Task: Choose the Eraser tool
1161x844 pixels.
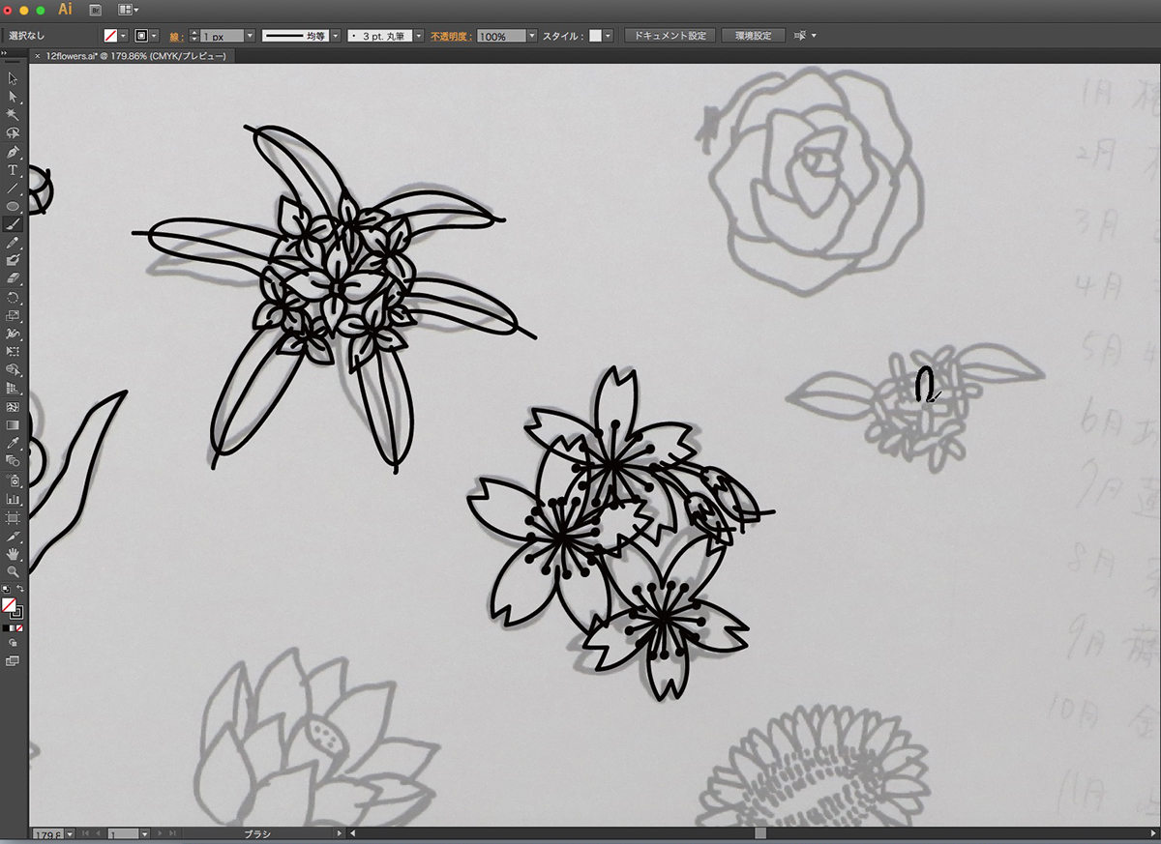Action: click(13, 278)
